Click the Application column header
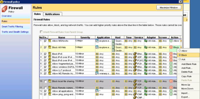This screenshot has height=99, width=200. point(103,38)
